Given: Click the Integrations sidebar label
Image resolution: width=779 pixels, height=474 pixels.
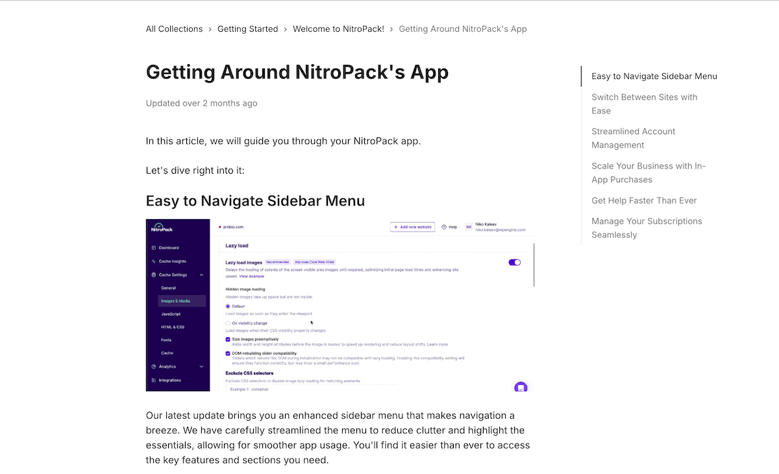Looking at the screenshot, I should pyautogui.click(x=170, y=380).
